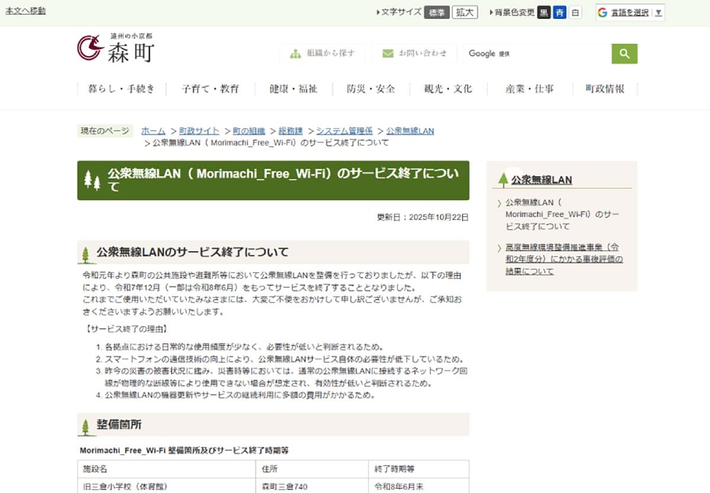The width and height of the screenshot is (710, 493).
Task: Click the envelope icon for お問い合わせ
Action: coord(388,53)
